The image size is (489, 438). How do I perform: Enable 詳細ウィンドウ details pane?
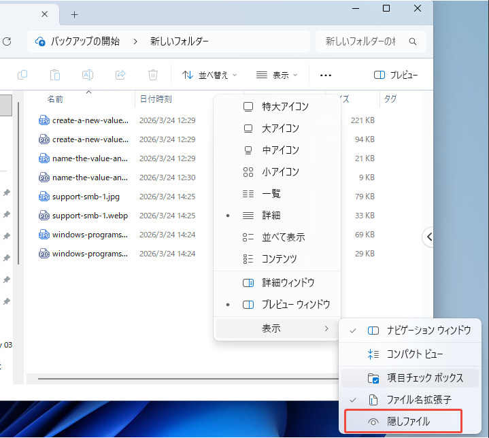277,283
